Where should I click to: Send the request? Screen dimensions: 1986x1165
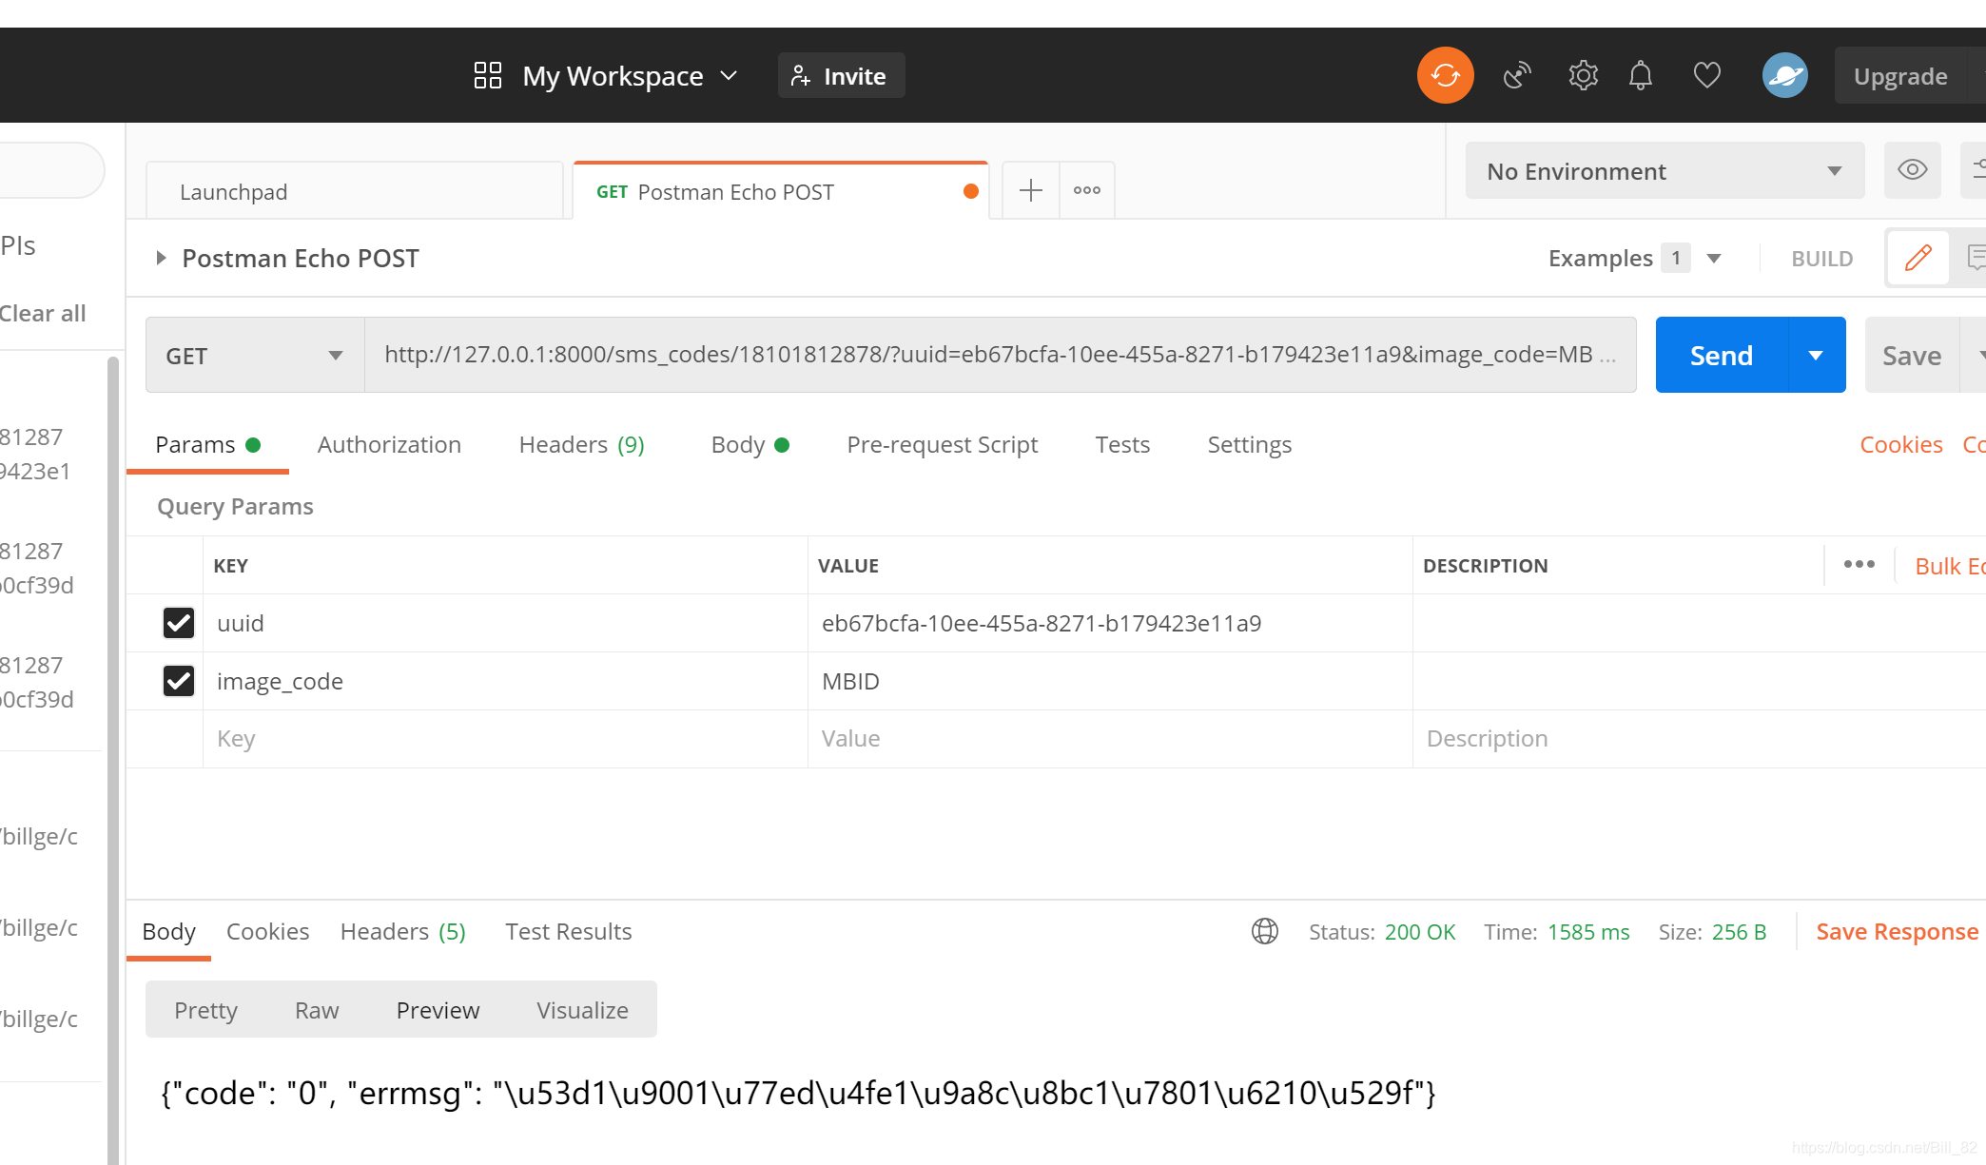pos(1722,355)
